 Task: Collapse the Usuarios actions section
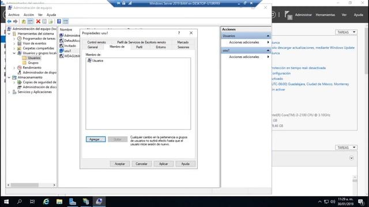click(268, 36)
